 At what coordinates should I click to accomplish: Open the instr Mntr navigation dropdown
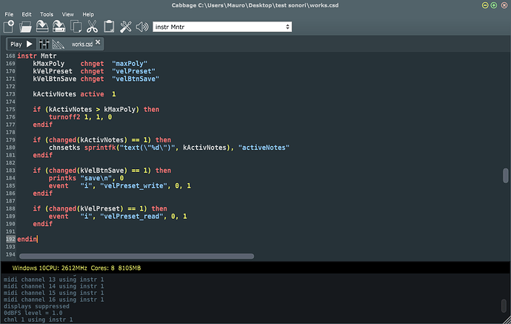click(x=222, y=27)
